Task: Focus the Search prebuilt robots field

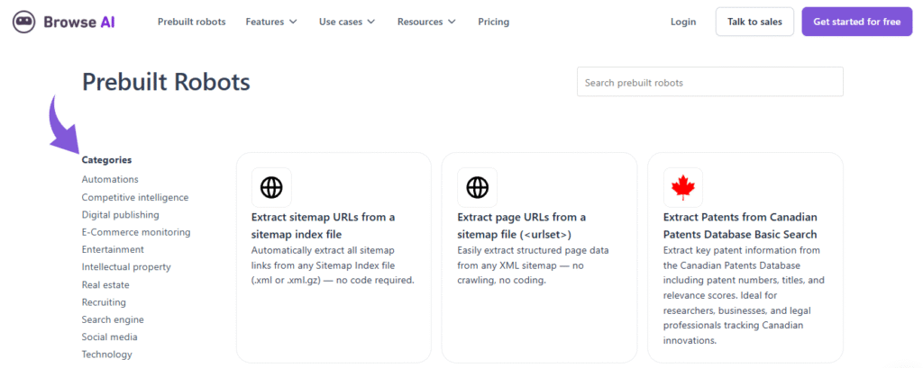Action: (709, 82)
